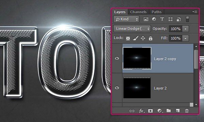Open the Fill slider dropdown arrow
Screen dimensions: 204x122
pyautogui.click(x=186, y=38)
